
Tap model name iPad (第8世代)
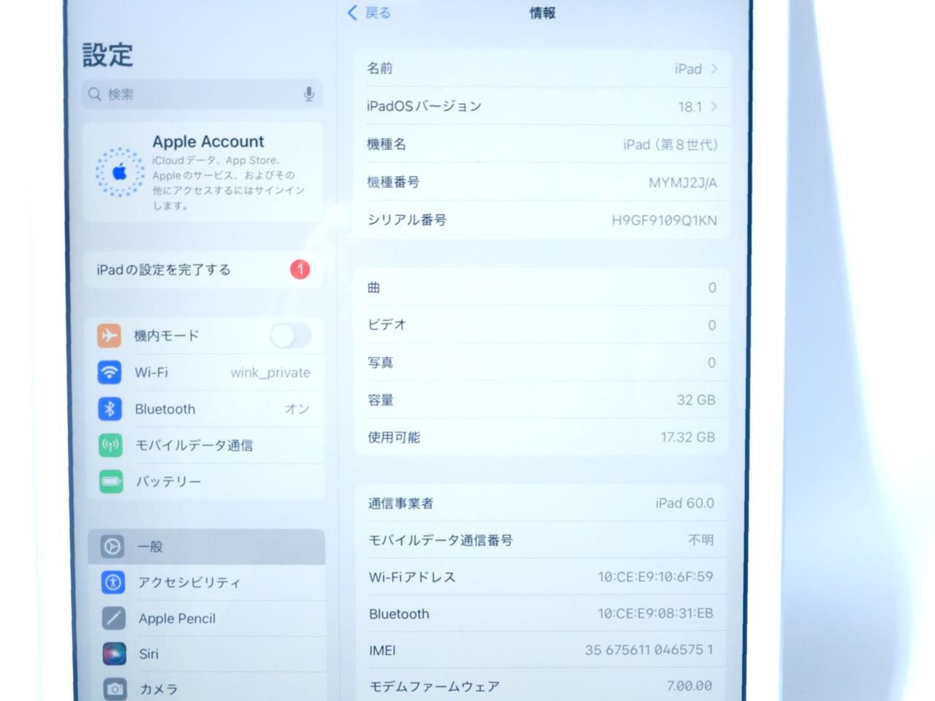pyautogui.click(x=671, y=145)
